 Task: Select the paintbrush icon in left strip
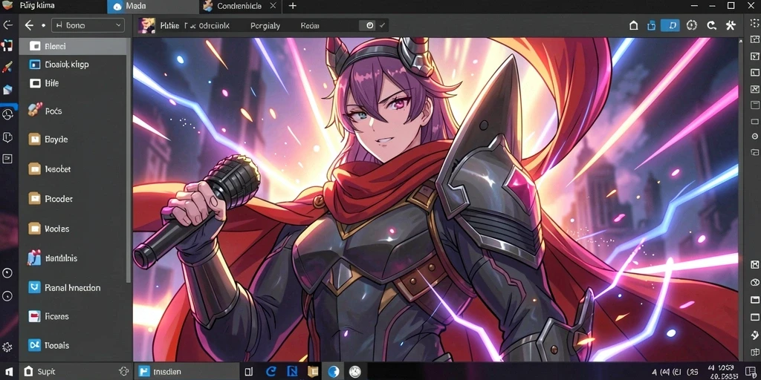pyautogui.click(x=7, y=68)
